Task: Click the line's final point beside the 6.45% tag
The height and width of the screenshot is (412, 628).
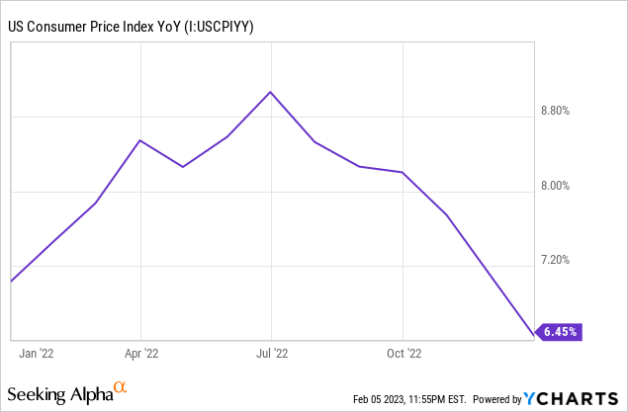Action: click(534, 337)
